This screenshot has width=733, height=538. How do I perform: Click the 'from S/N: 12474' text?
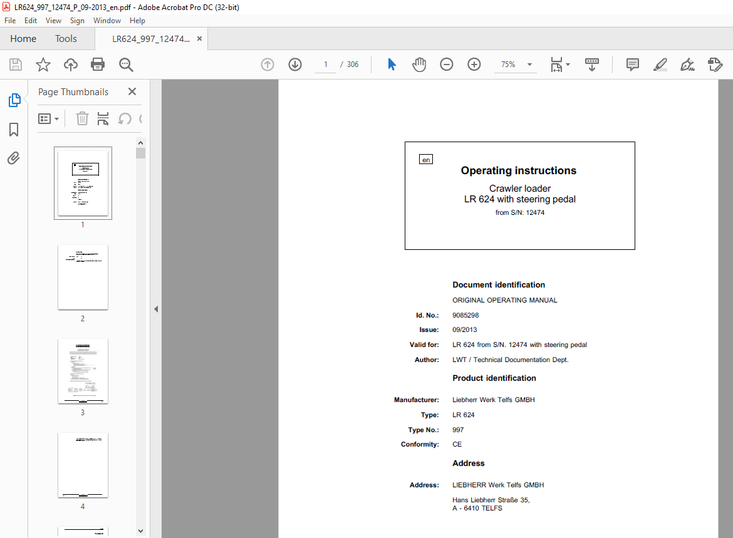520,213
